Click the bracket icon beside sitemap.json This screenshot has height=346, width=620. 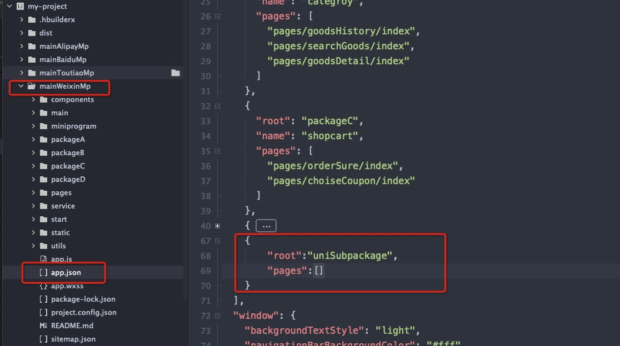(43, 339)
